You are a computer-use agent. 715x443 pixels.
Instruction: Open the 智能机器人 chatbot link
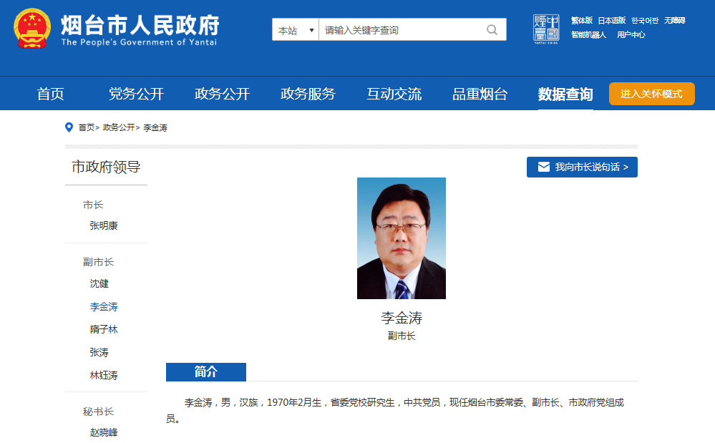588,34
